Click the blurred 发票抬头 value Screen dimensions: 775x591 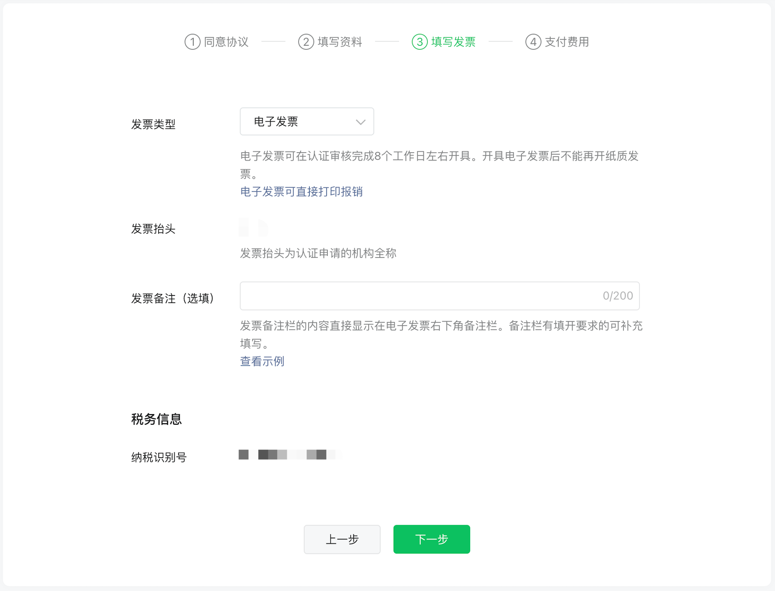(254, 228)
